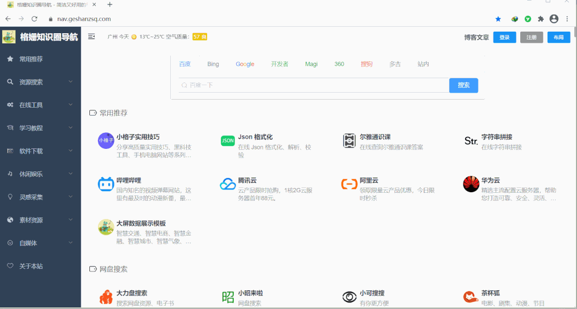Open the 小格子实用技巧 purple round icon
This screenshot has width=577, height=309.
click(106, 141)
